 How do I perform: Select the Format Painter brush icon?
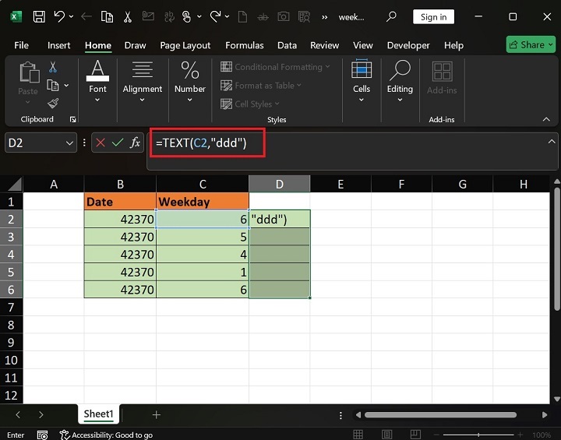[x=53, y=103]
